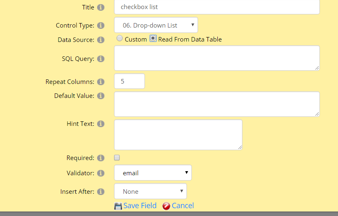338x216 pixels.
Task: Click the Validator info icon
Action: click(x=101, y=173)
